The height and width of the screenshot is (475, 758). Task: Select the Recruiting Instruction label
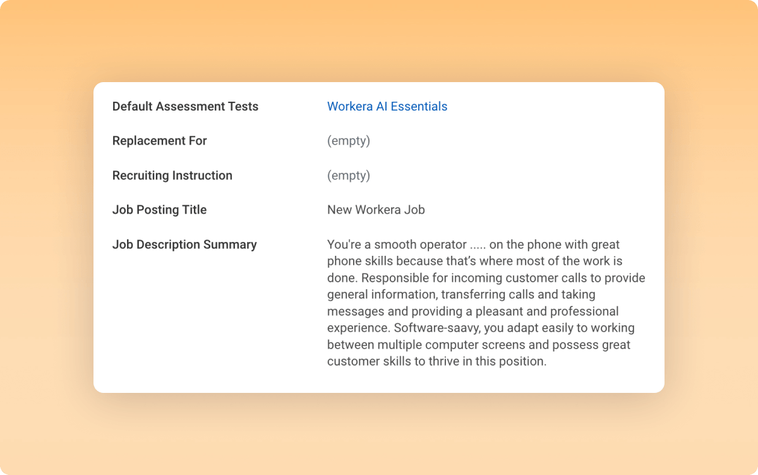pos(172,176)
